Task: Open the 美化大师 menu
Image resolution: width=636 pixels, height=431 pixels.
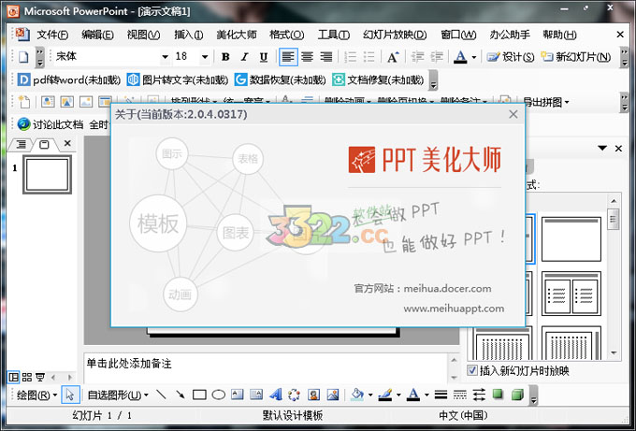Action: click(x=236, y=35)
